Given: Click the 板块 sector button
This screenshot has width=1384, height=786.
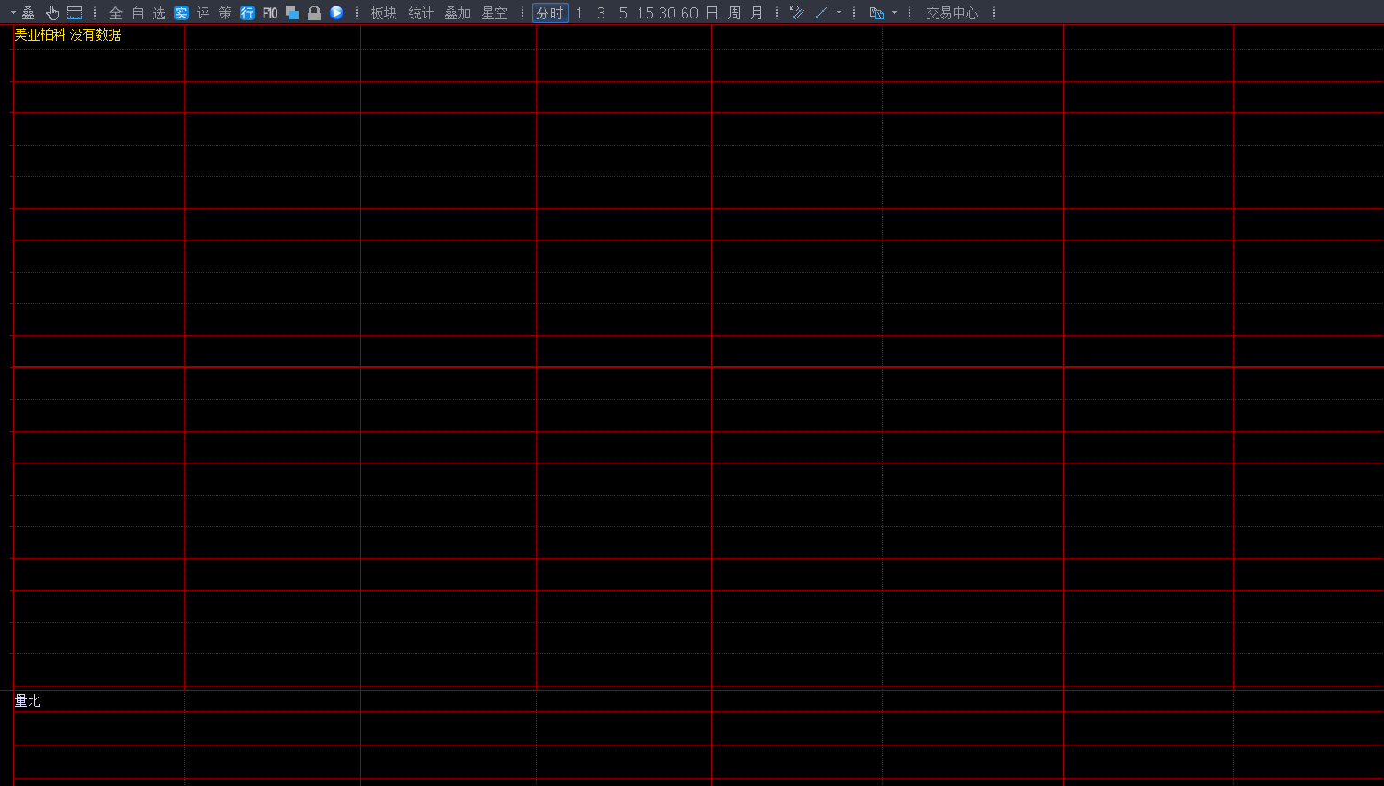Looking at the screenshot, I should click(x=381, y=13).
